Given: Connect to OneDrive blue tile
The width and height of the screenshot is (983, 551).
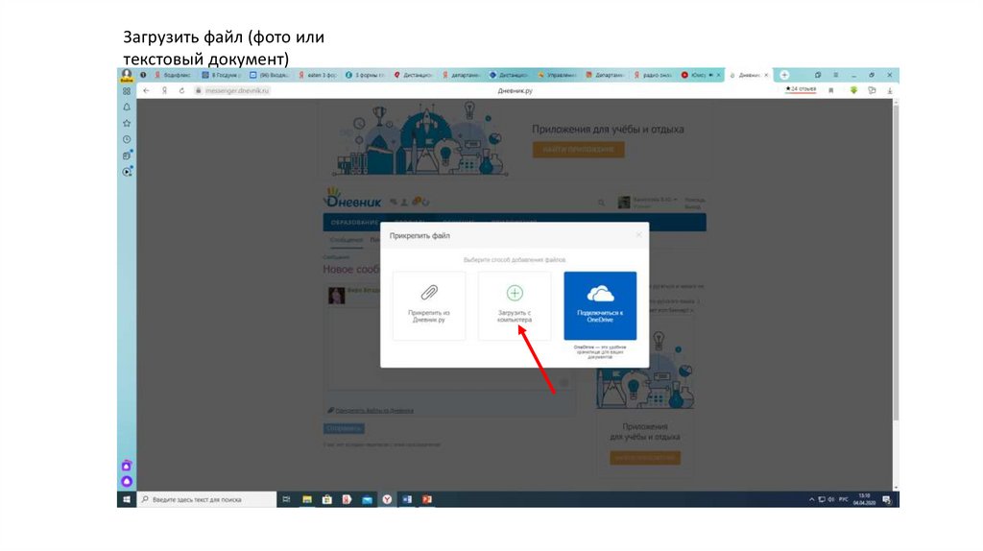Looking at the screenshot, I should [600, 306].
